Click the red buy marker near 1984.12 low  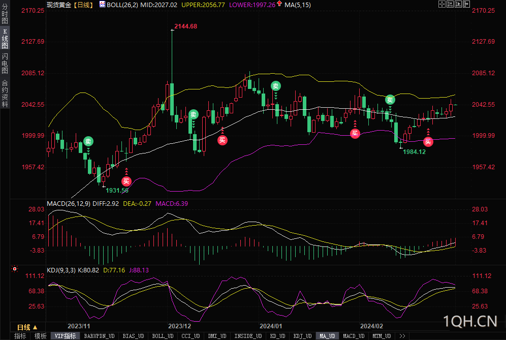pos(428,142)
